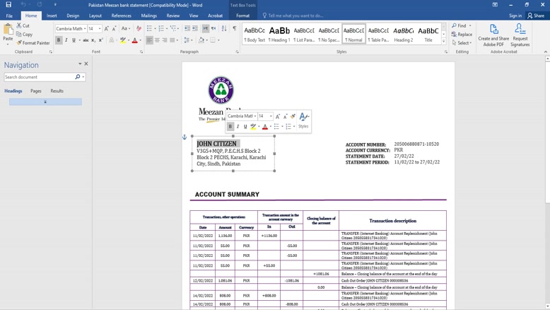Click the Replace button
The image size is (550, 310).
click(462, 34)
